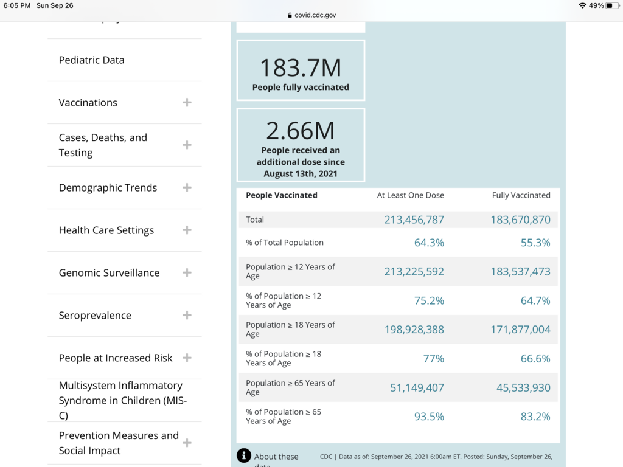The image size is (623, 467).
Task: Open the Vaccinations menu label
Action: point(88,103)
